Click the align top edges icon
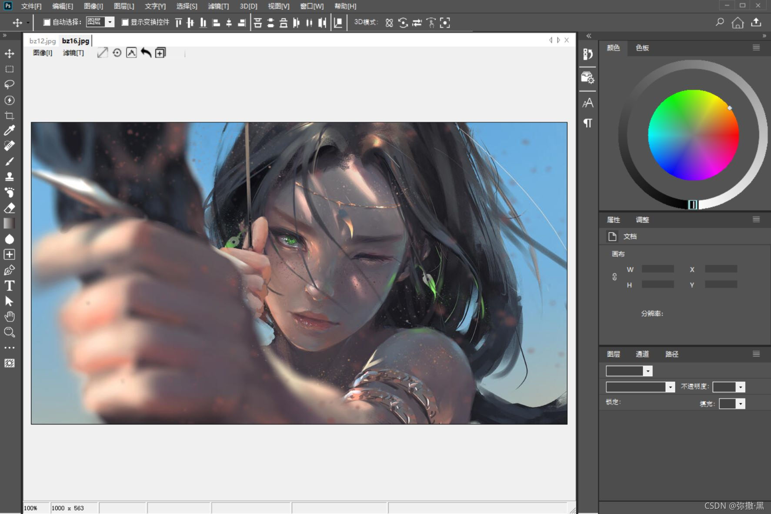The image size is (771, 514). 178,23
